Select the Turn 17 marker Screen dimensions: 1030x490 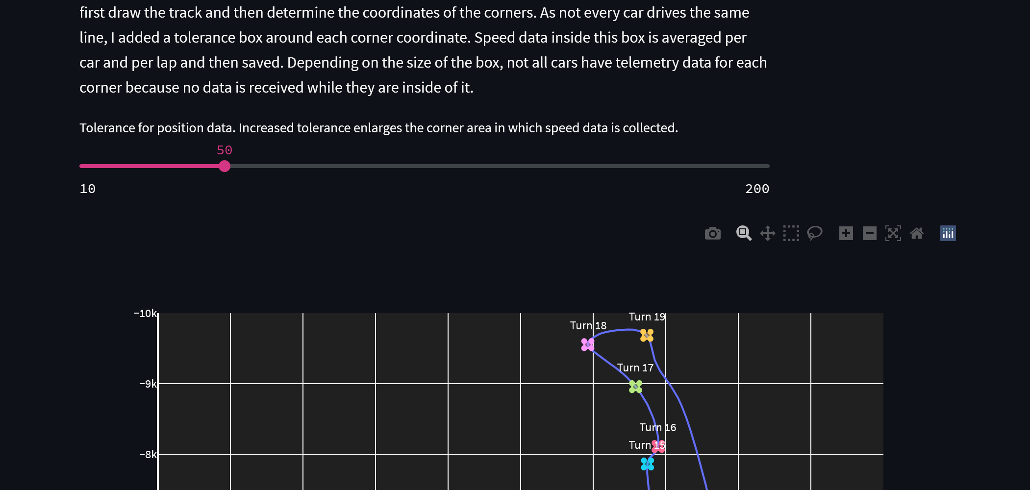[x=636, y=388]
